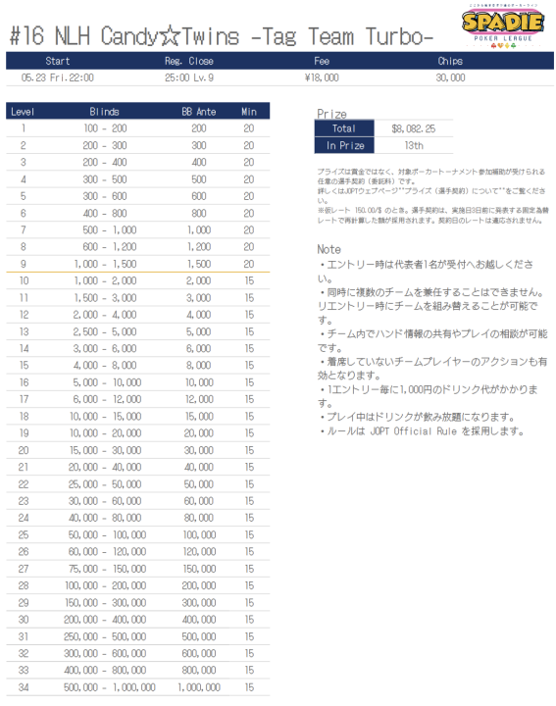Click the $8,082.25 total prize value

(413, 128)
